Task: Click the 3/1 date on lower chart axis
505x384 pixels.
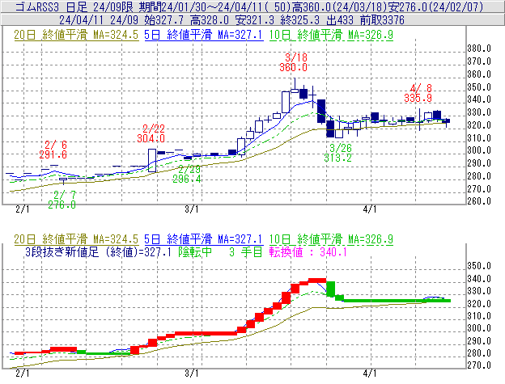Action: point(192,373)
